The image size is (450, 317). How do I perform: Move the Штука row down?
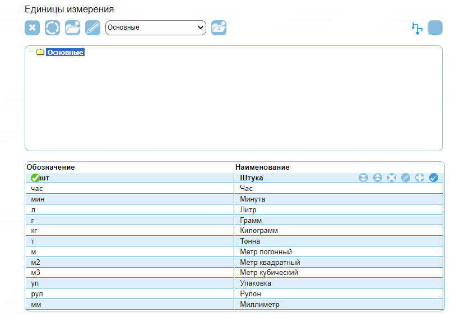click(x=364, y=178)
